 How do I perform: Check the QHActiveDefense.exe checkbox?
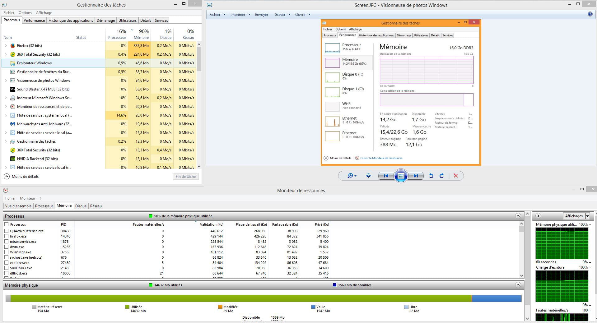(7, 231)
